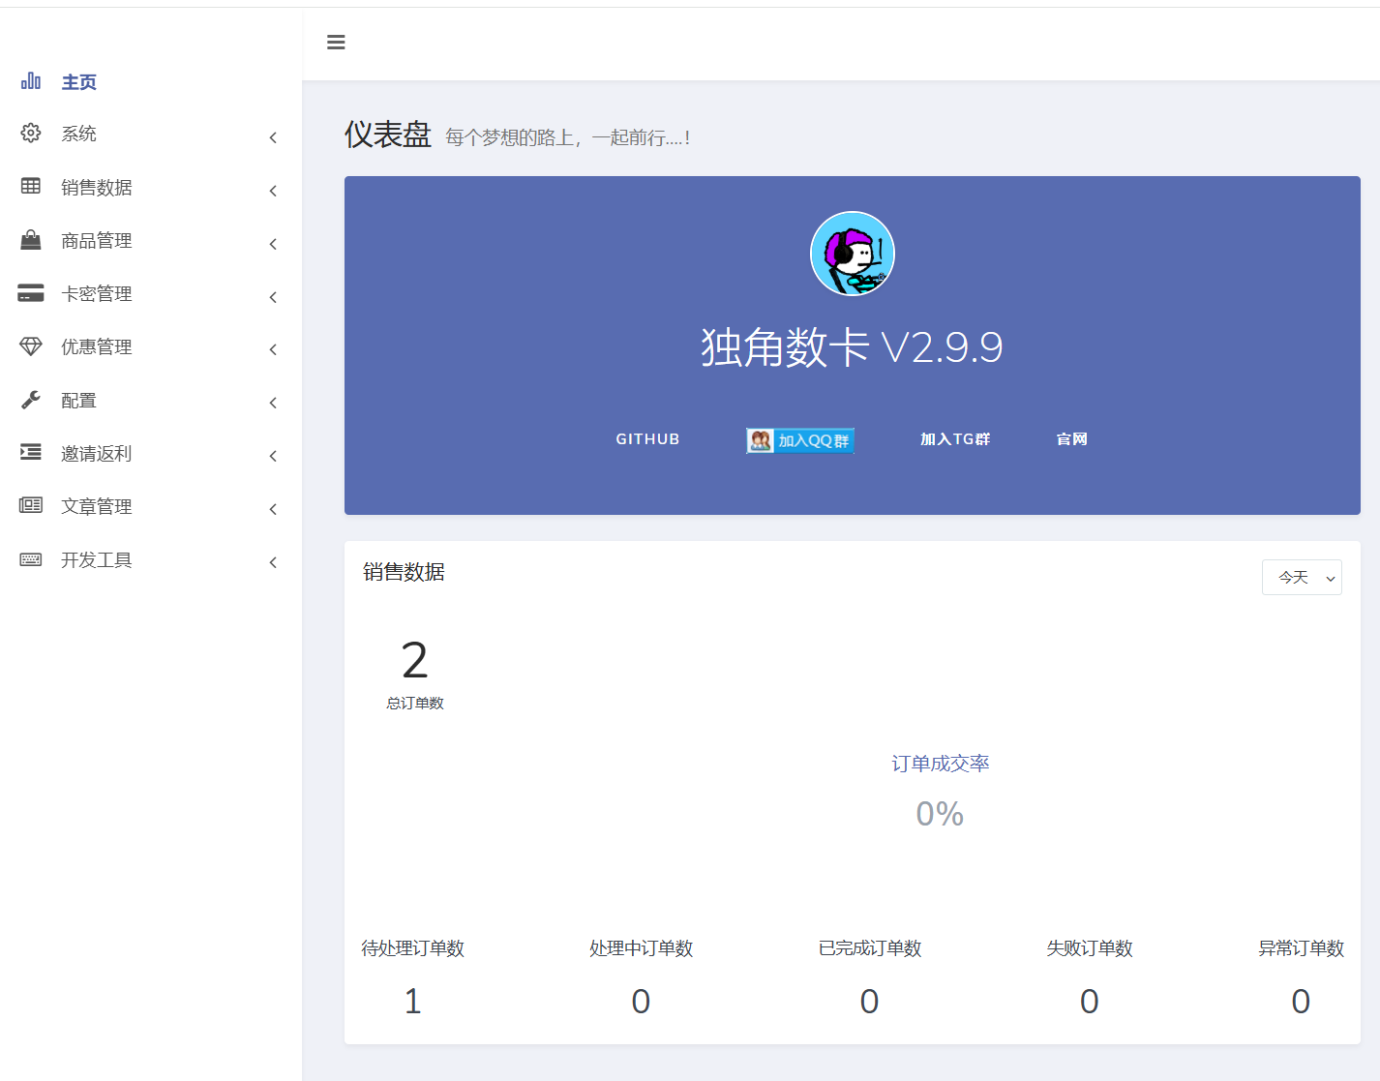Viewport: 1380px width, 1081px height.
Task: Open the 卡密管理 menu item
Action: point(97,293)
